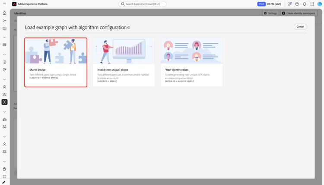324x185 pixels.
Task: Click the "Load example graph with algorithm configuration" heading
Action: click(76, 28)
